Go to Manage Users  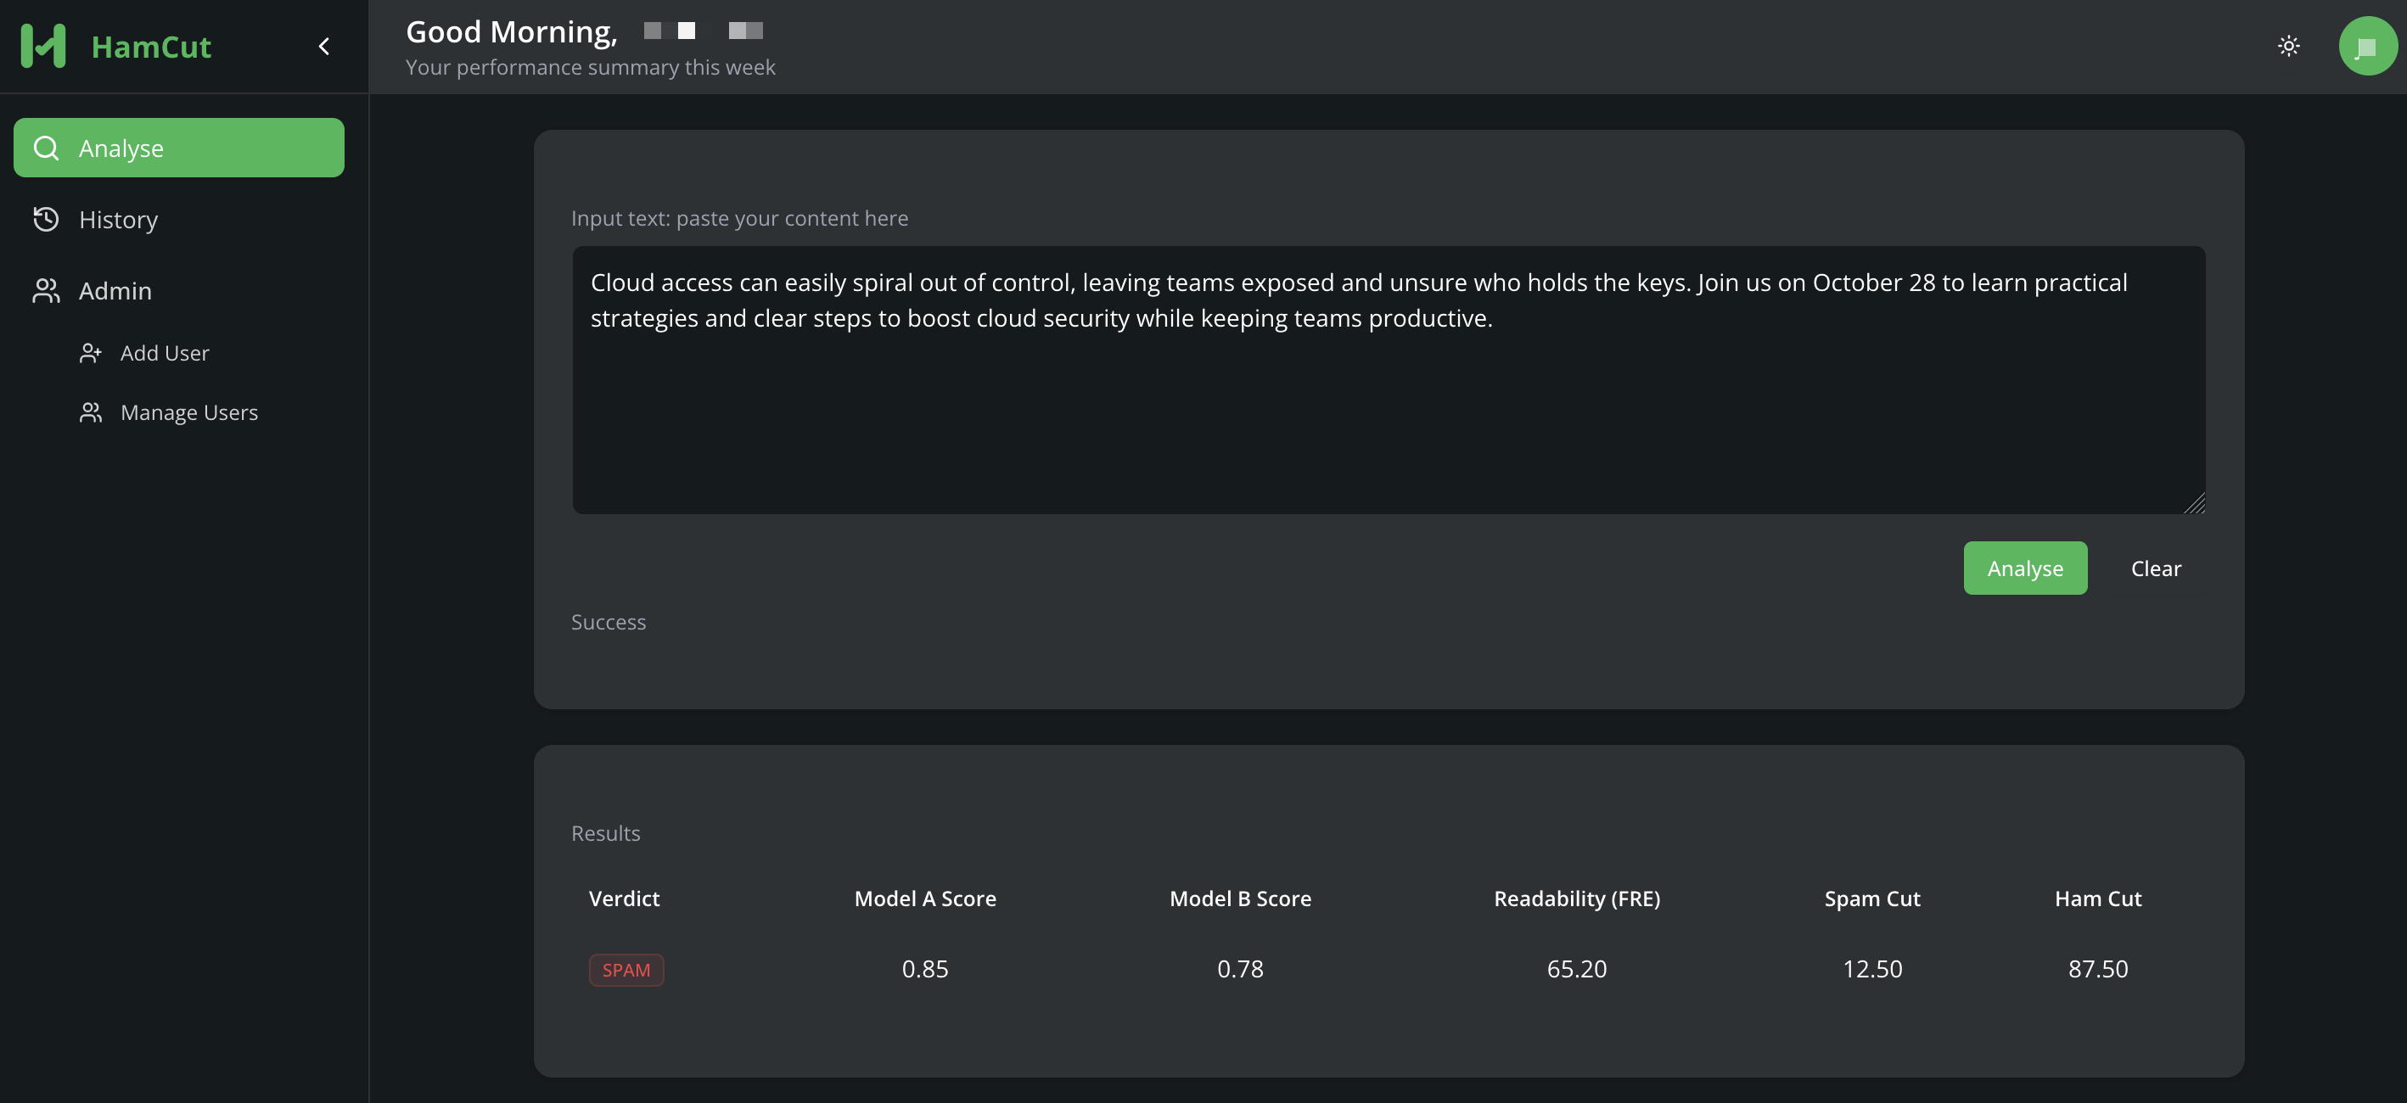(188, 412)
